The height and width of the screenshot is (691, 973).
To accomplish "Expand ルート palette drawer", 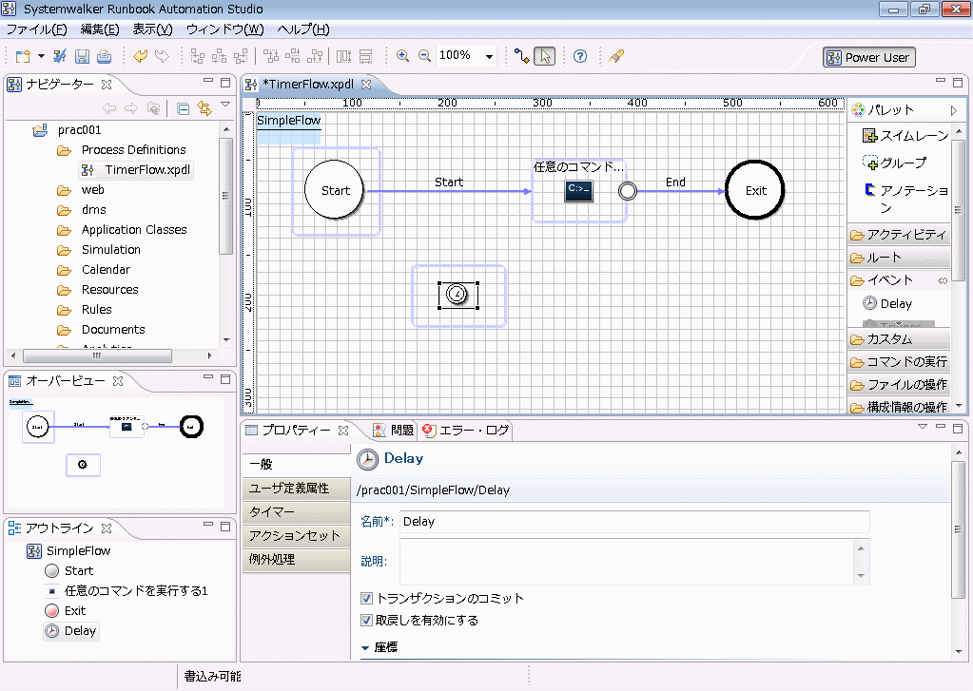I will (899, 258).
